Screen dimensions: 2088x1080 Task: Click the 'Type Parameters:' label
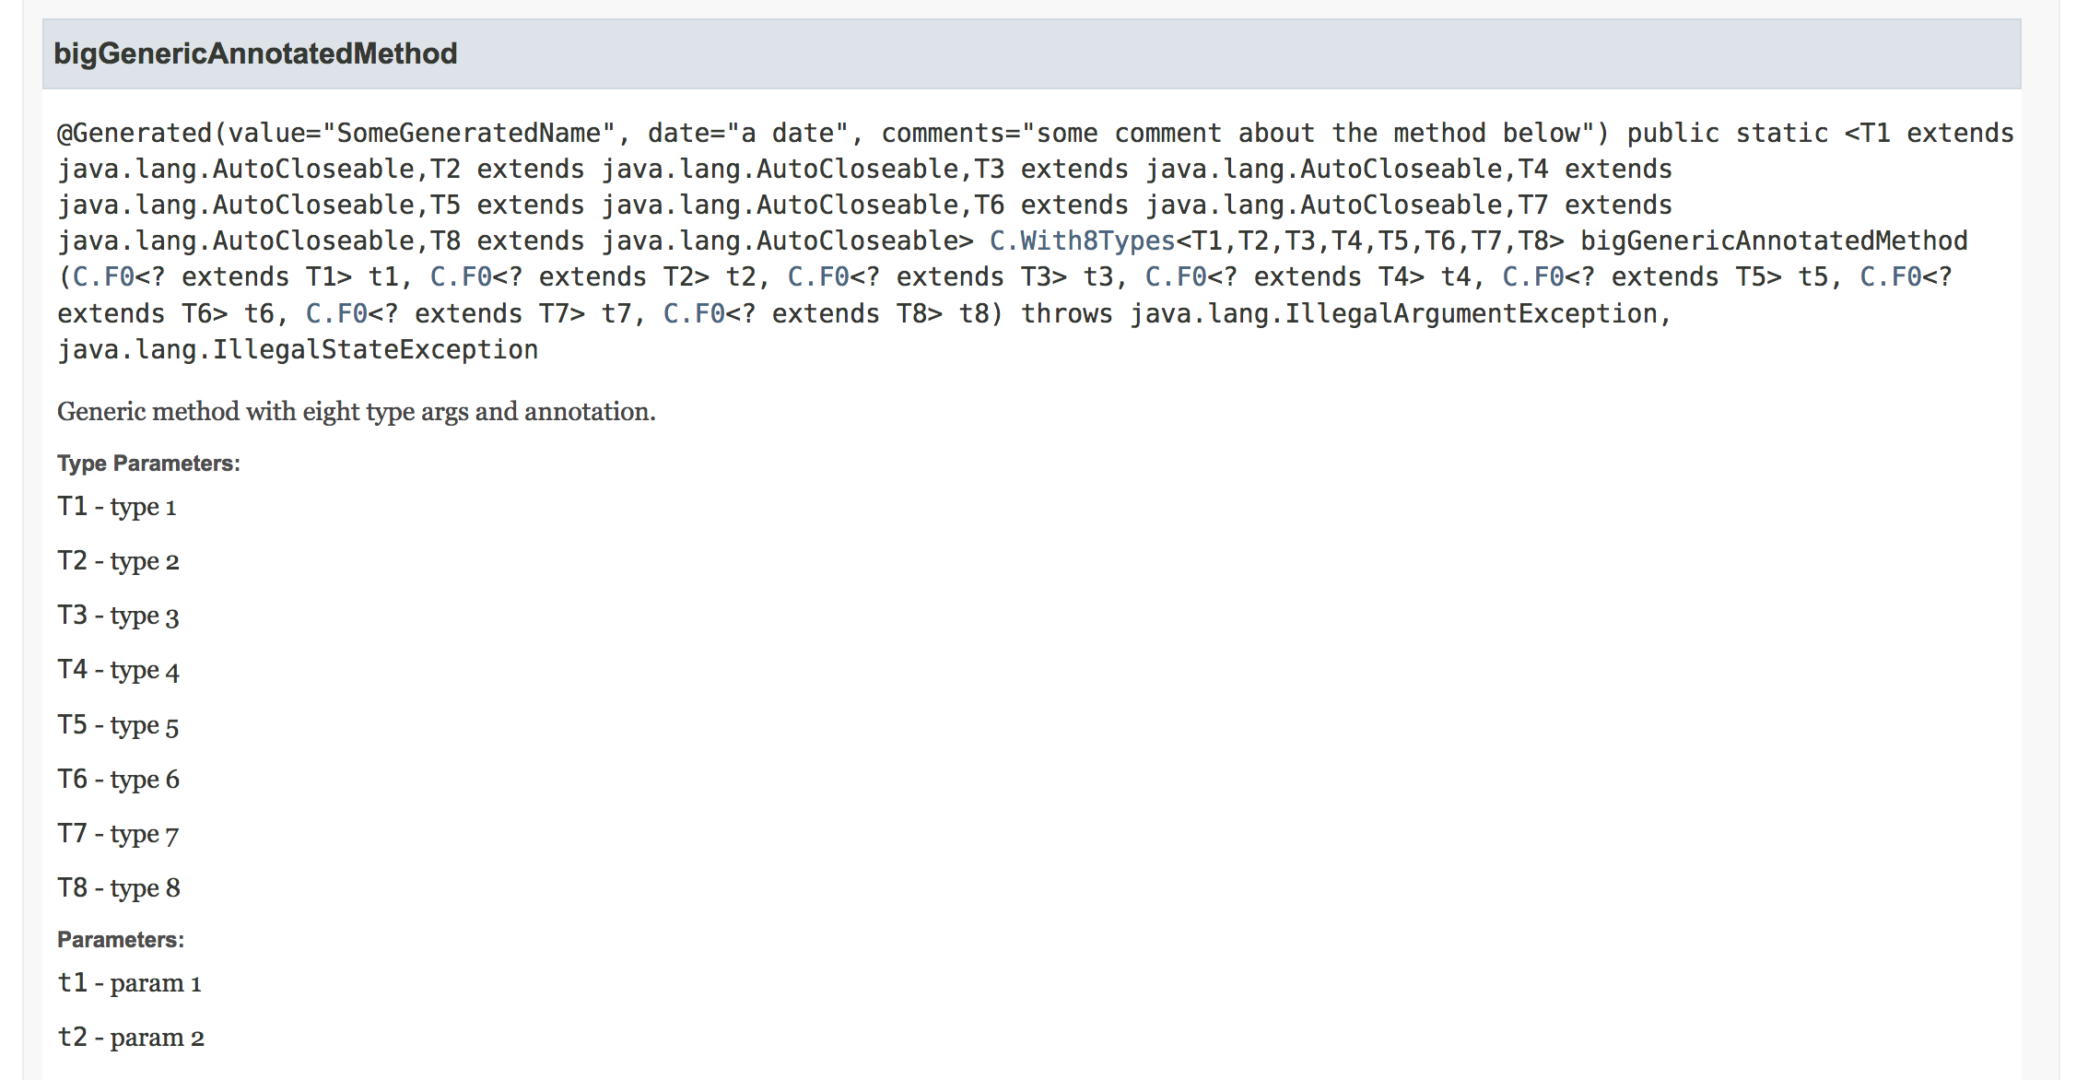pyautogui.click(x=148, y=464)
